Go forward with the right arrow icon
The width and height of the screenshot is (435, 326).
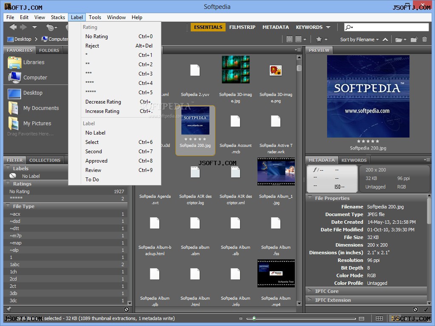coord(24,27)
